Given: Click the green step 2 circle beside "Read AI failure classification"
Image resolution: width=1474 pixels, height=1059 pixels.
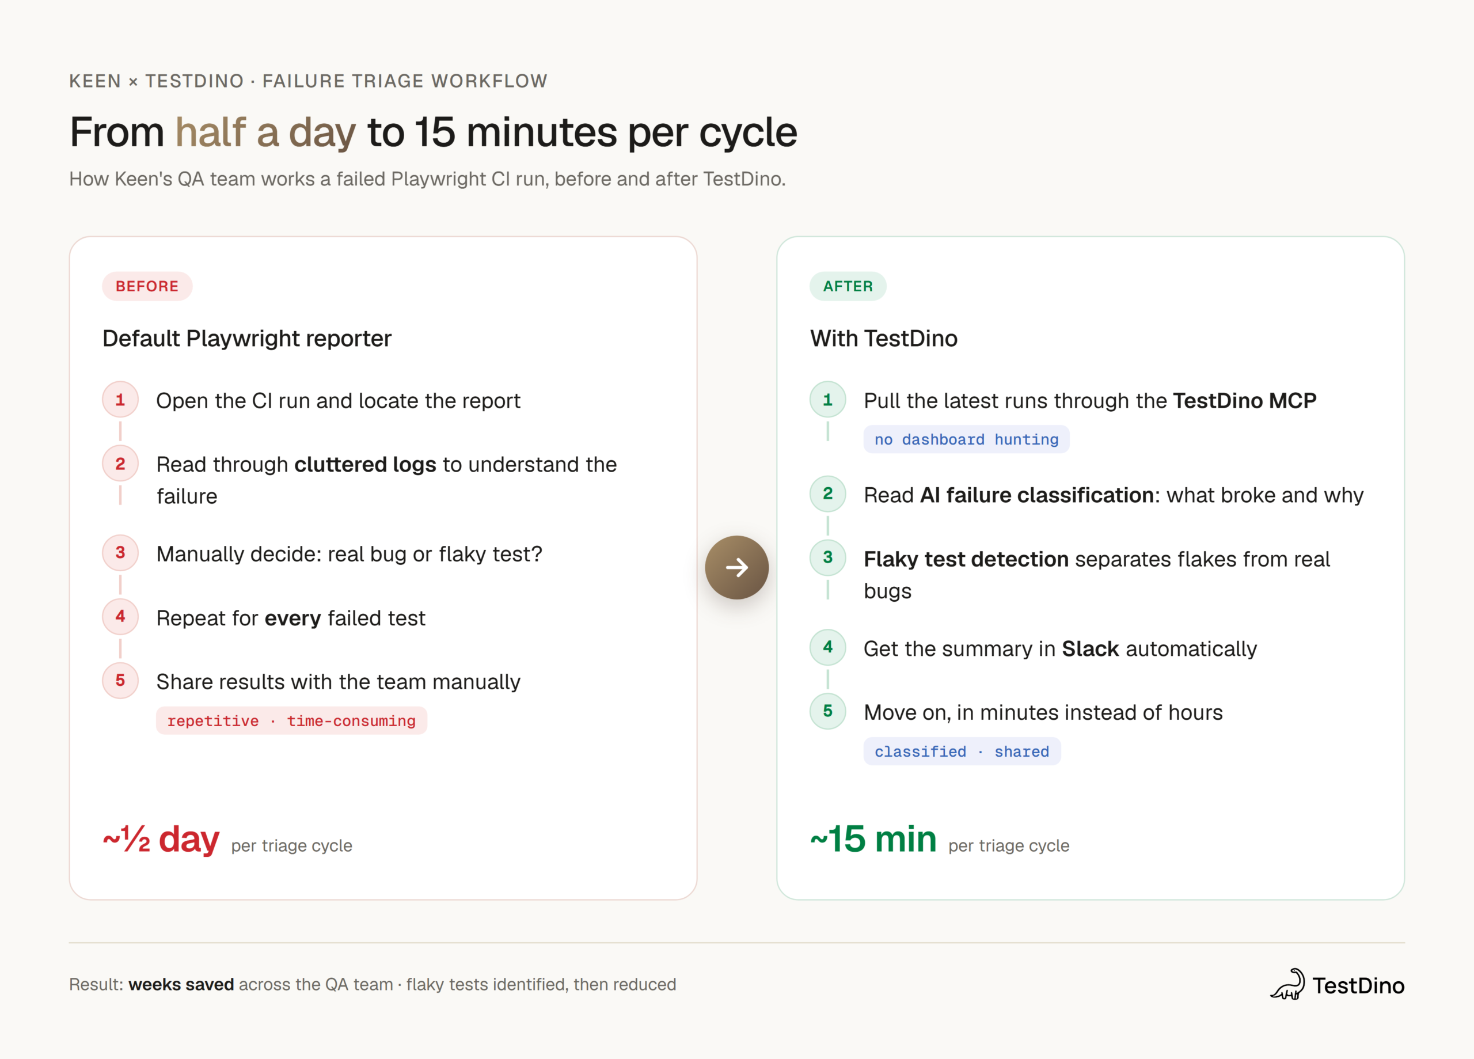Looking at the screenshot, I should [x=827, y=494].
